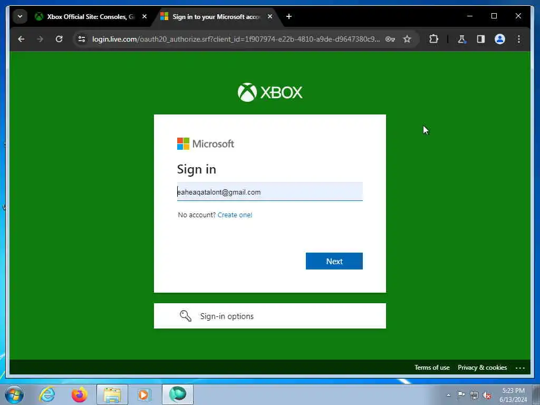Click the Sign-in options key icon
Viewport: 540px width, 405px height.
pos(185,316)
